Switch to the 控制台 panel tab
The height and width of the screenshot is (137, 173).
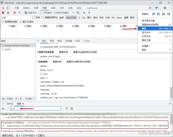[26, 8]
